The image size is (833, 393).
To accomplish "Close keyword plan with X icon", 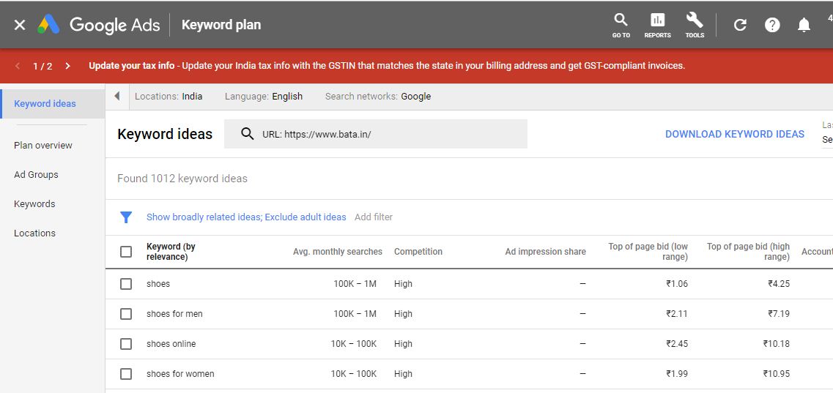I will click(20, 25).
